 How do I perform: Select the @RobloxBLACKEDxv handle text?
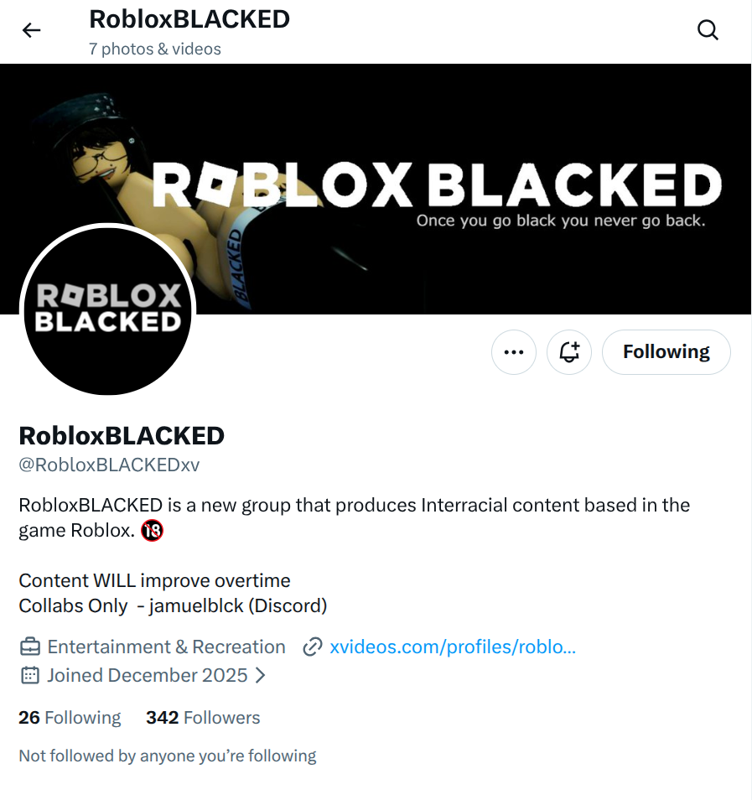(x=109, y=465)
